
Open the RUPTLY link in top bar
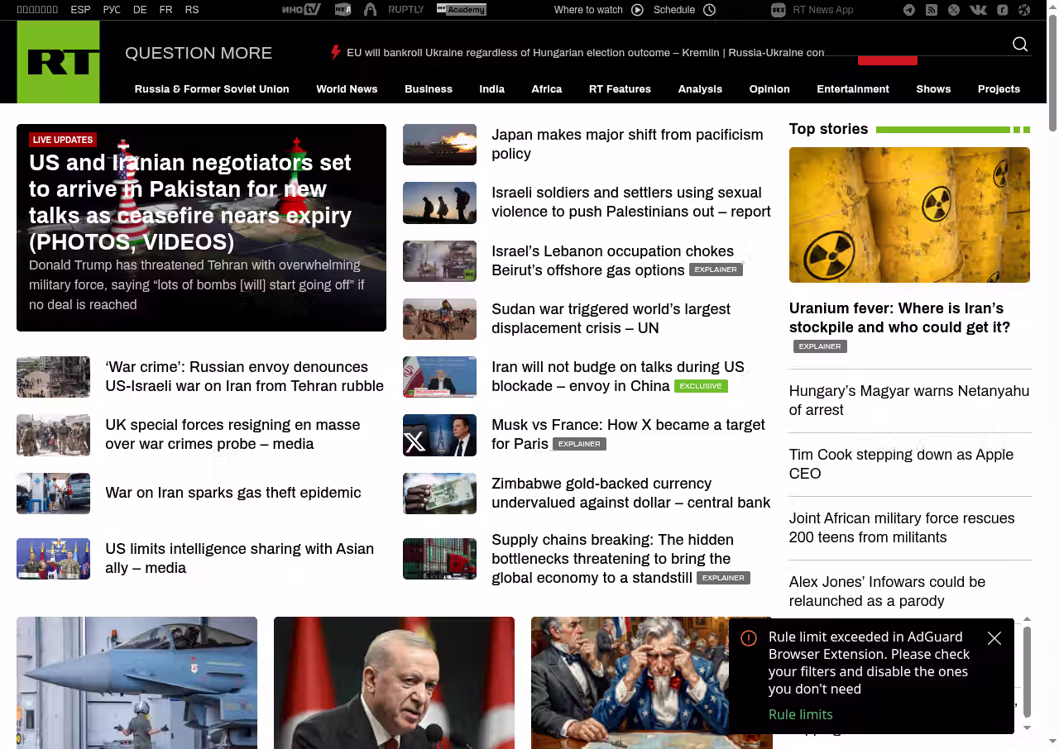tap(405, 10)
